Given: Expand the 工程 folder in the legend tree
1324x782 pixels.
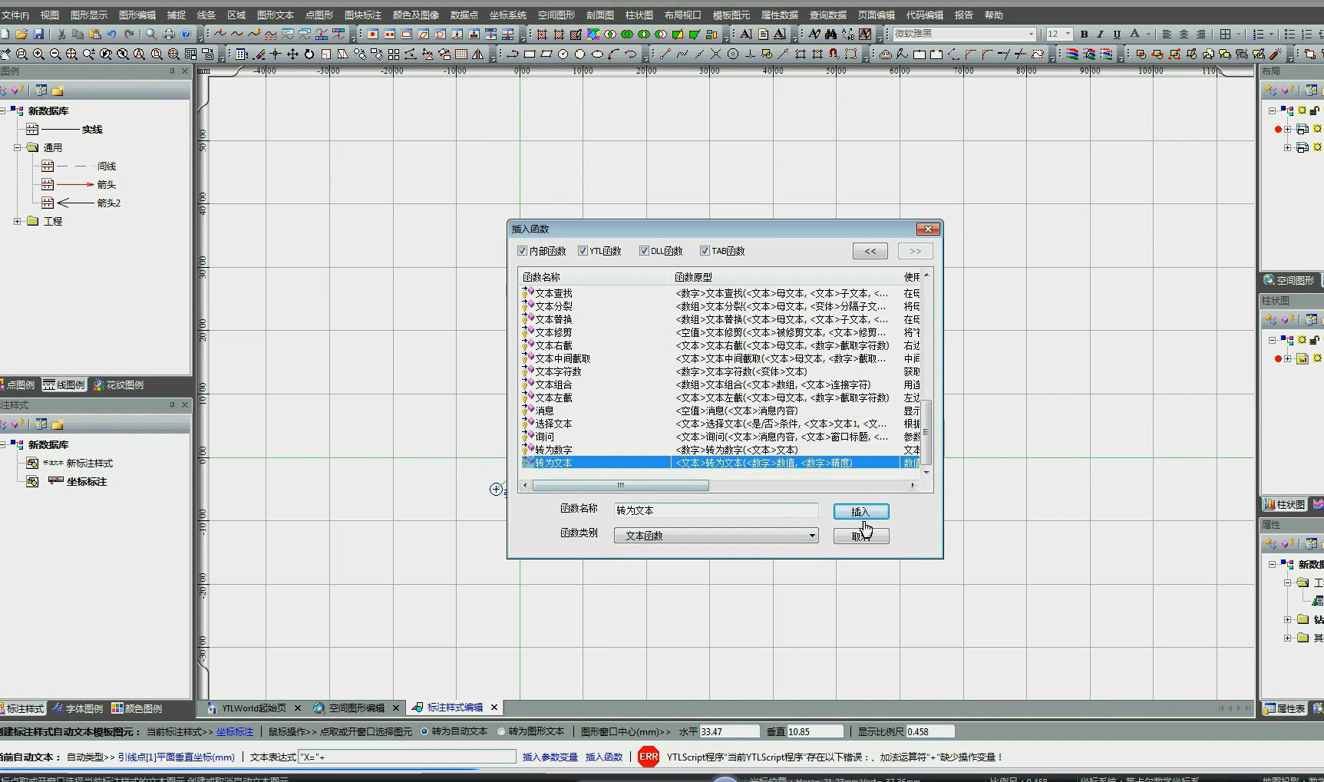Looking at the screenshot, I should point(18,221).
